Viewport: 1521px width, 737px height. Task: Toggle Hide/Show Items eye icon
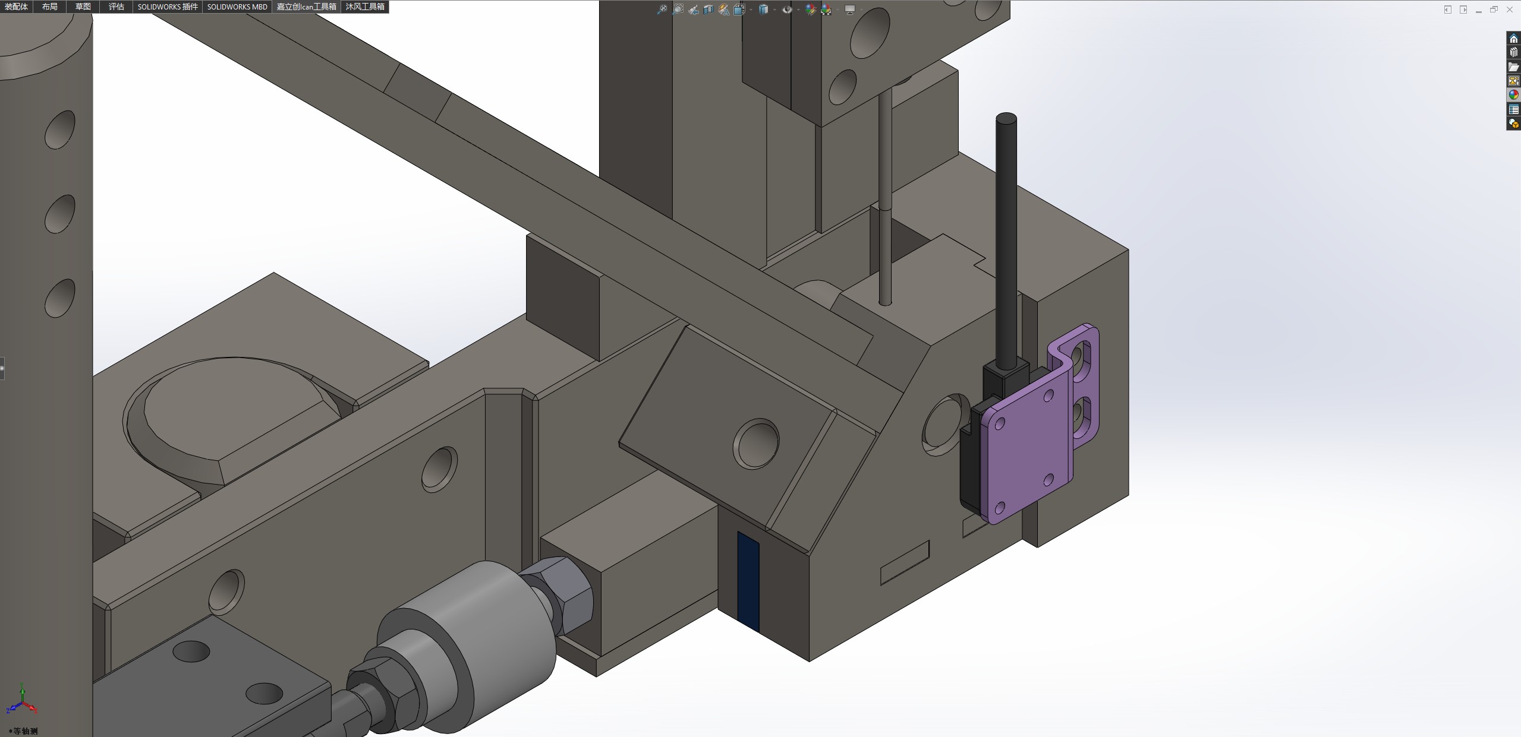pos(788,10)
